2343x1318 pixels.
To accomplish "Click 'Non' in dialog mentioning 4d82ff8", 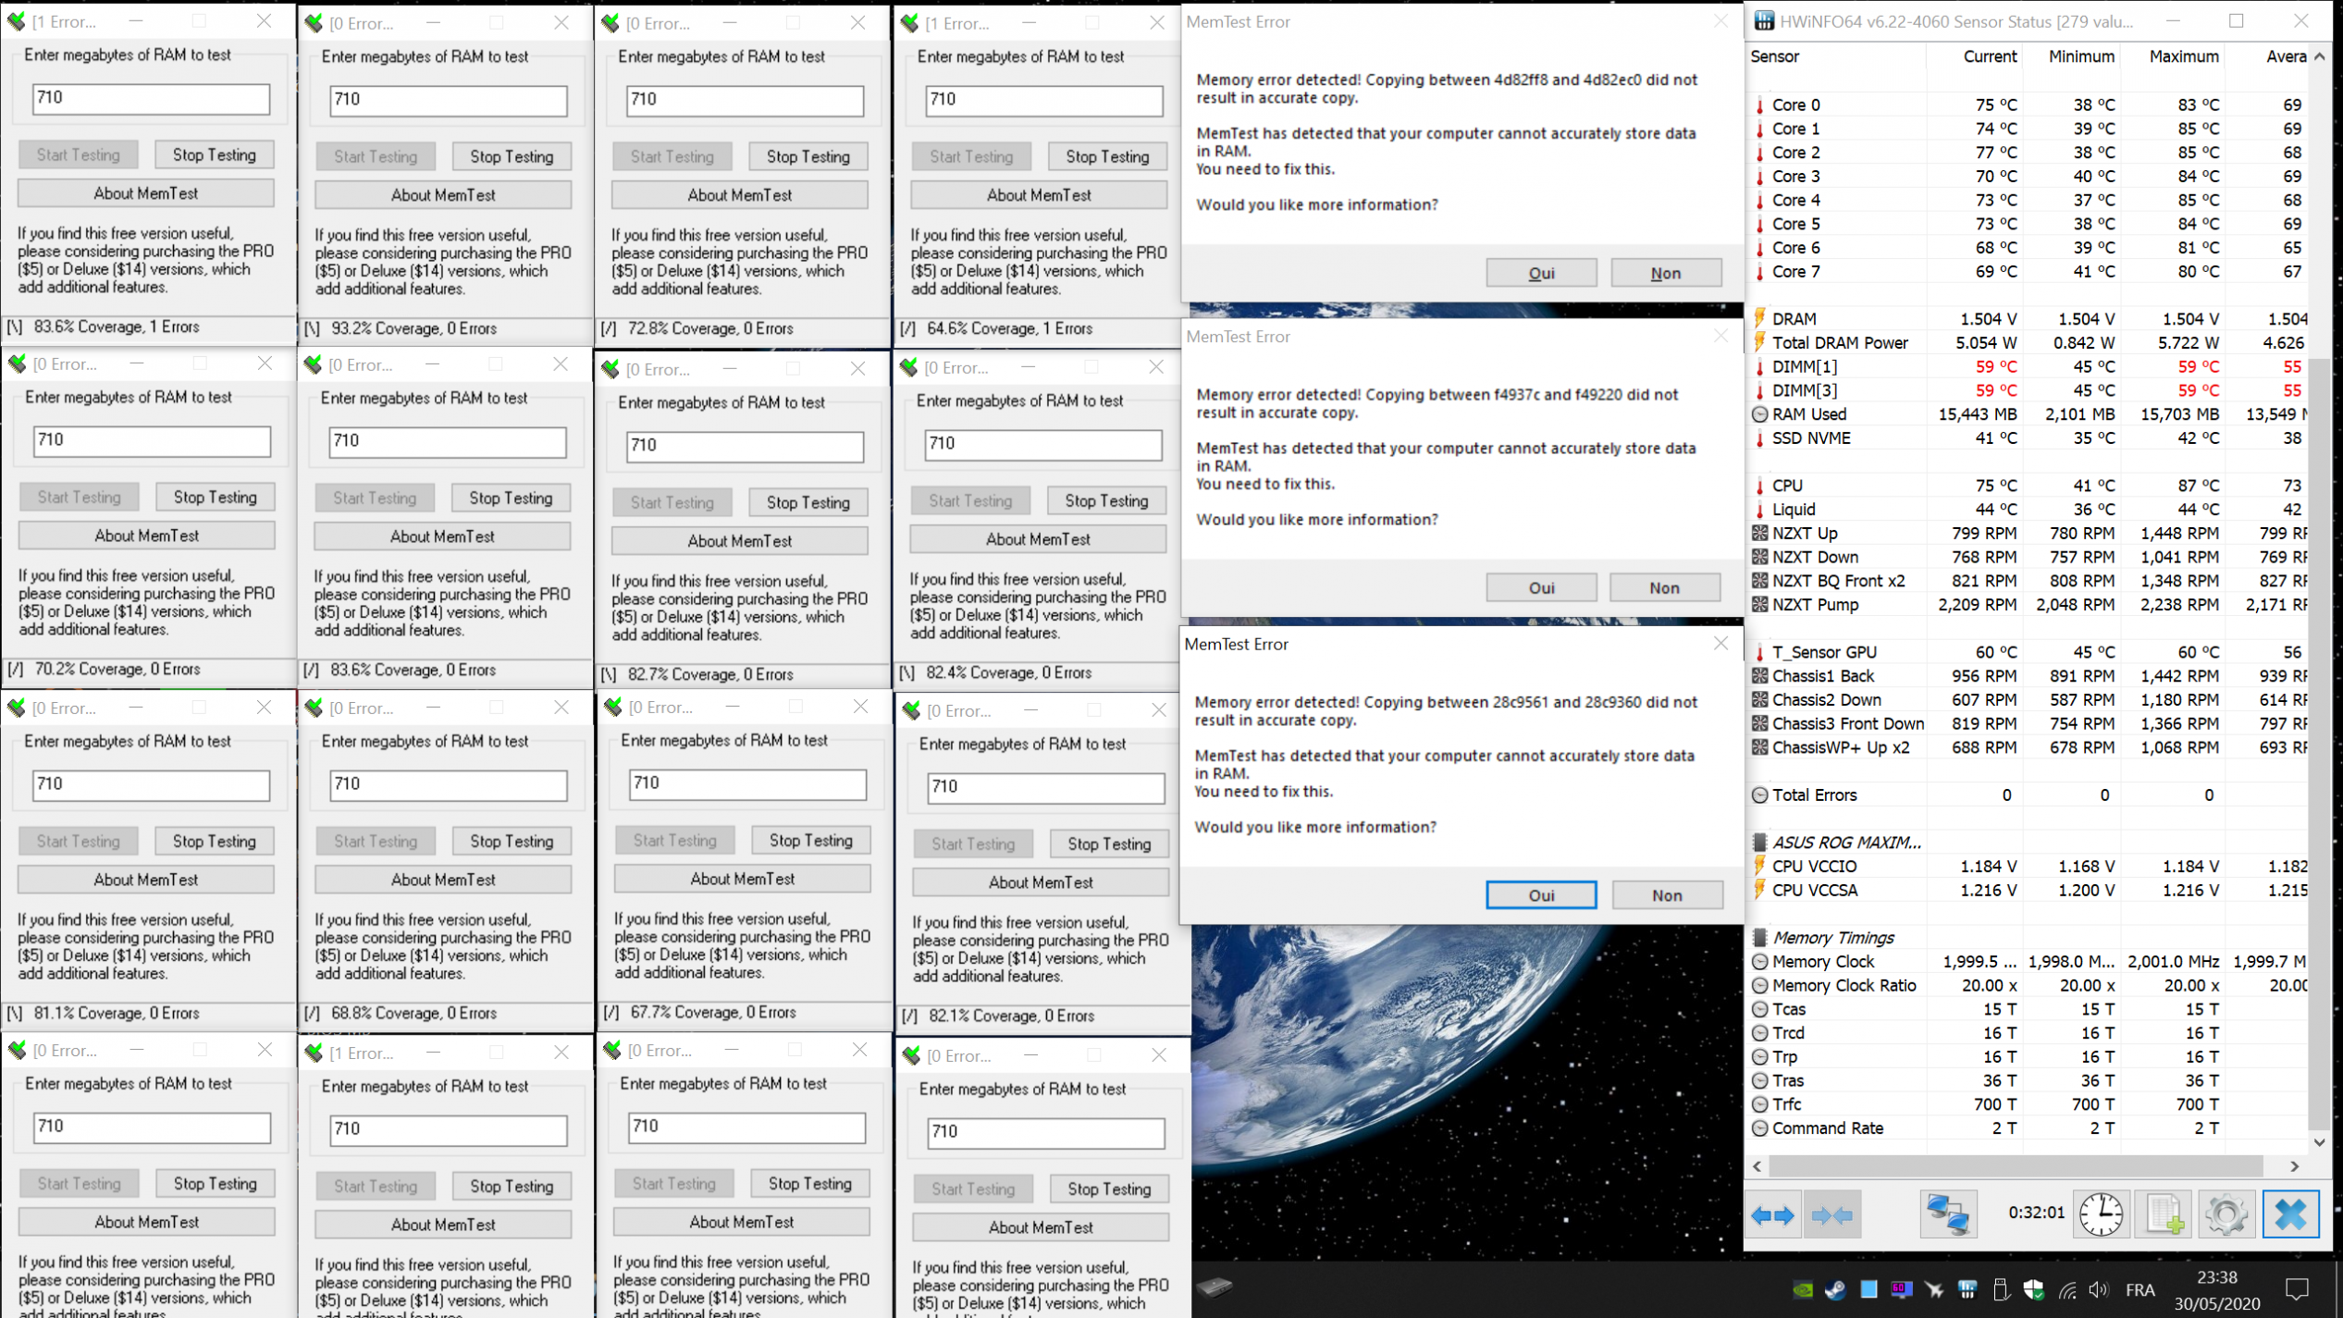I will pos(1666,273).
